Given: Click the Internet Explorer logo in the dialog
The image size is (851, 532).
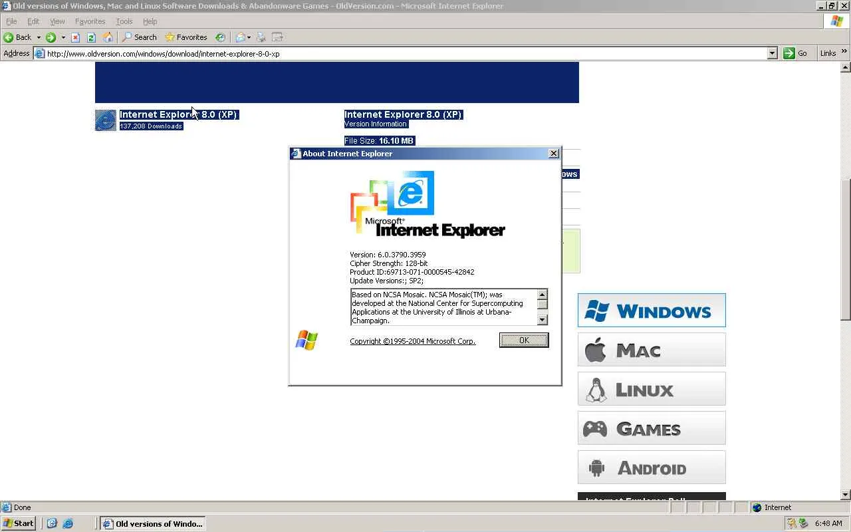Looking at the screenshot, I should (x=427, y=204).
